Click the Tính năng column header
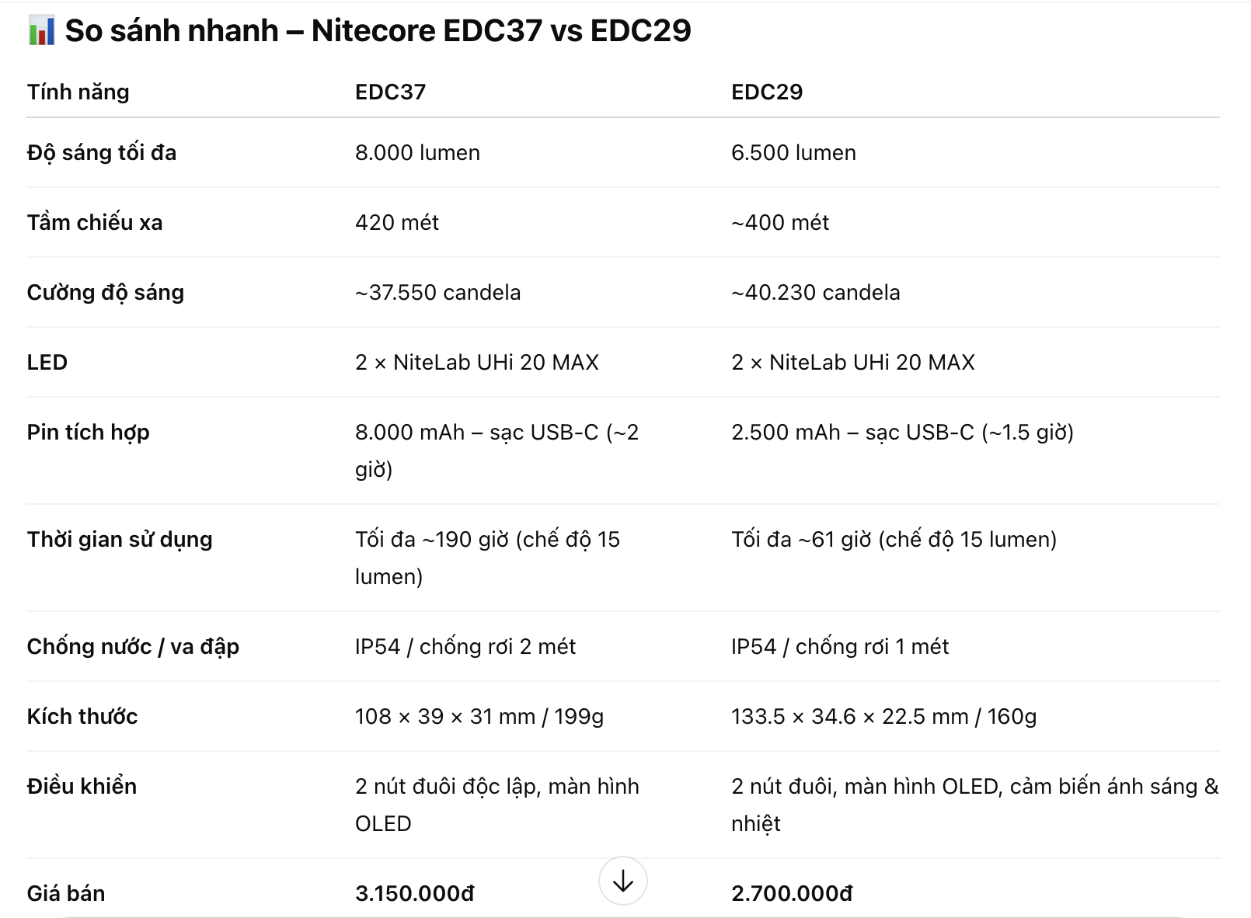 pyautogui.click(x=78, y=92)
